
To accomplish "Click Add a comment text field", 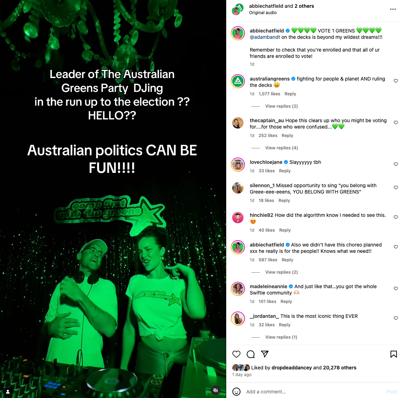I will coord(313,391).
